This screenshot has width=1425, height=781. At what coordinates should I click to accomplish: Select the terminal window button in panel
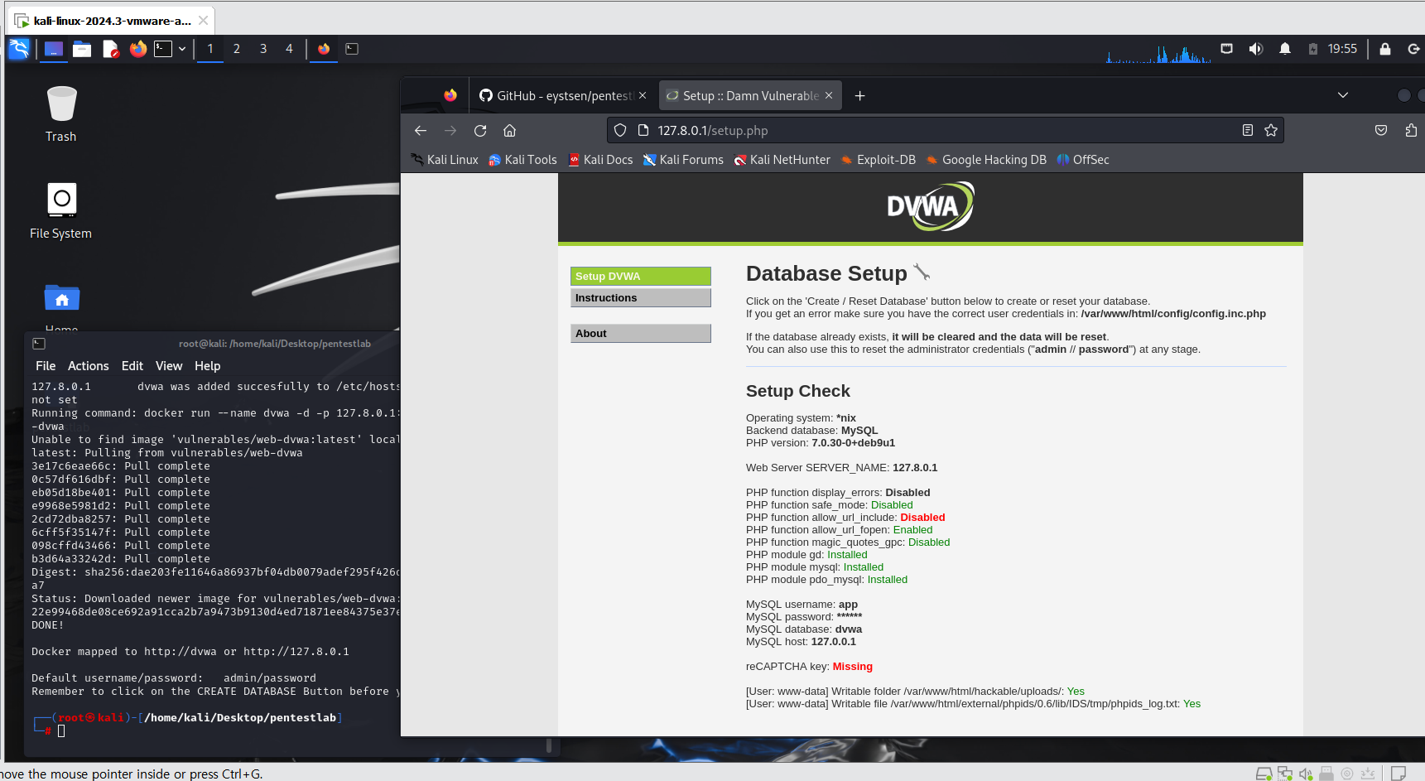[x=352, y=49]
